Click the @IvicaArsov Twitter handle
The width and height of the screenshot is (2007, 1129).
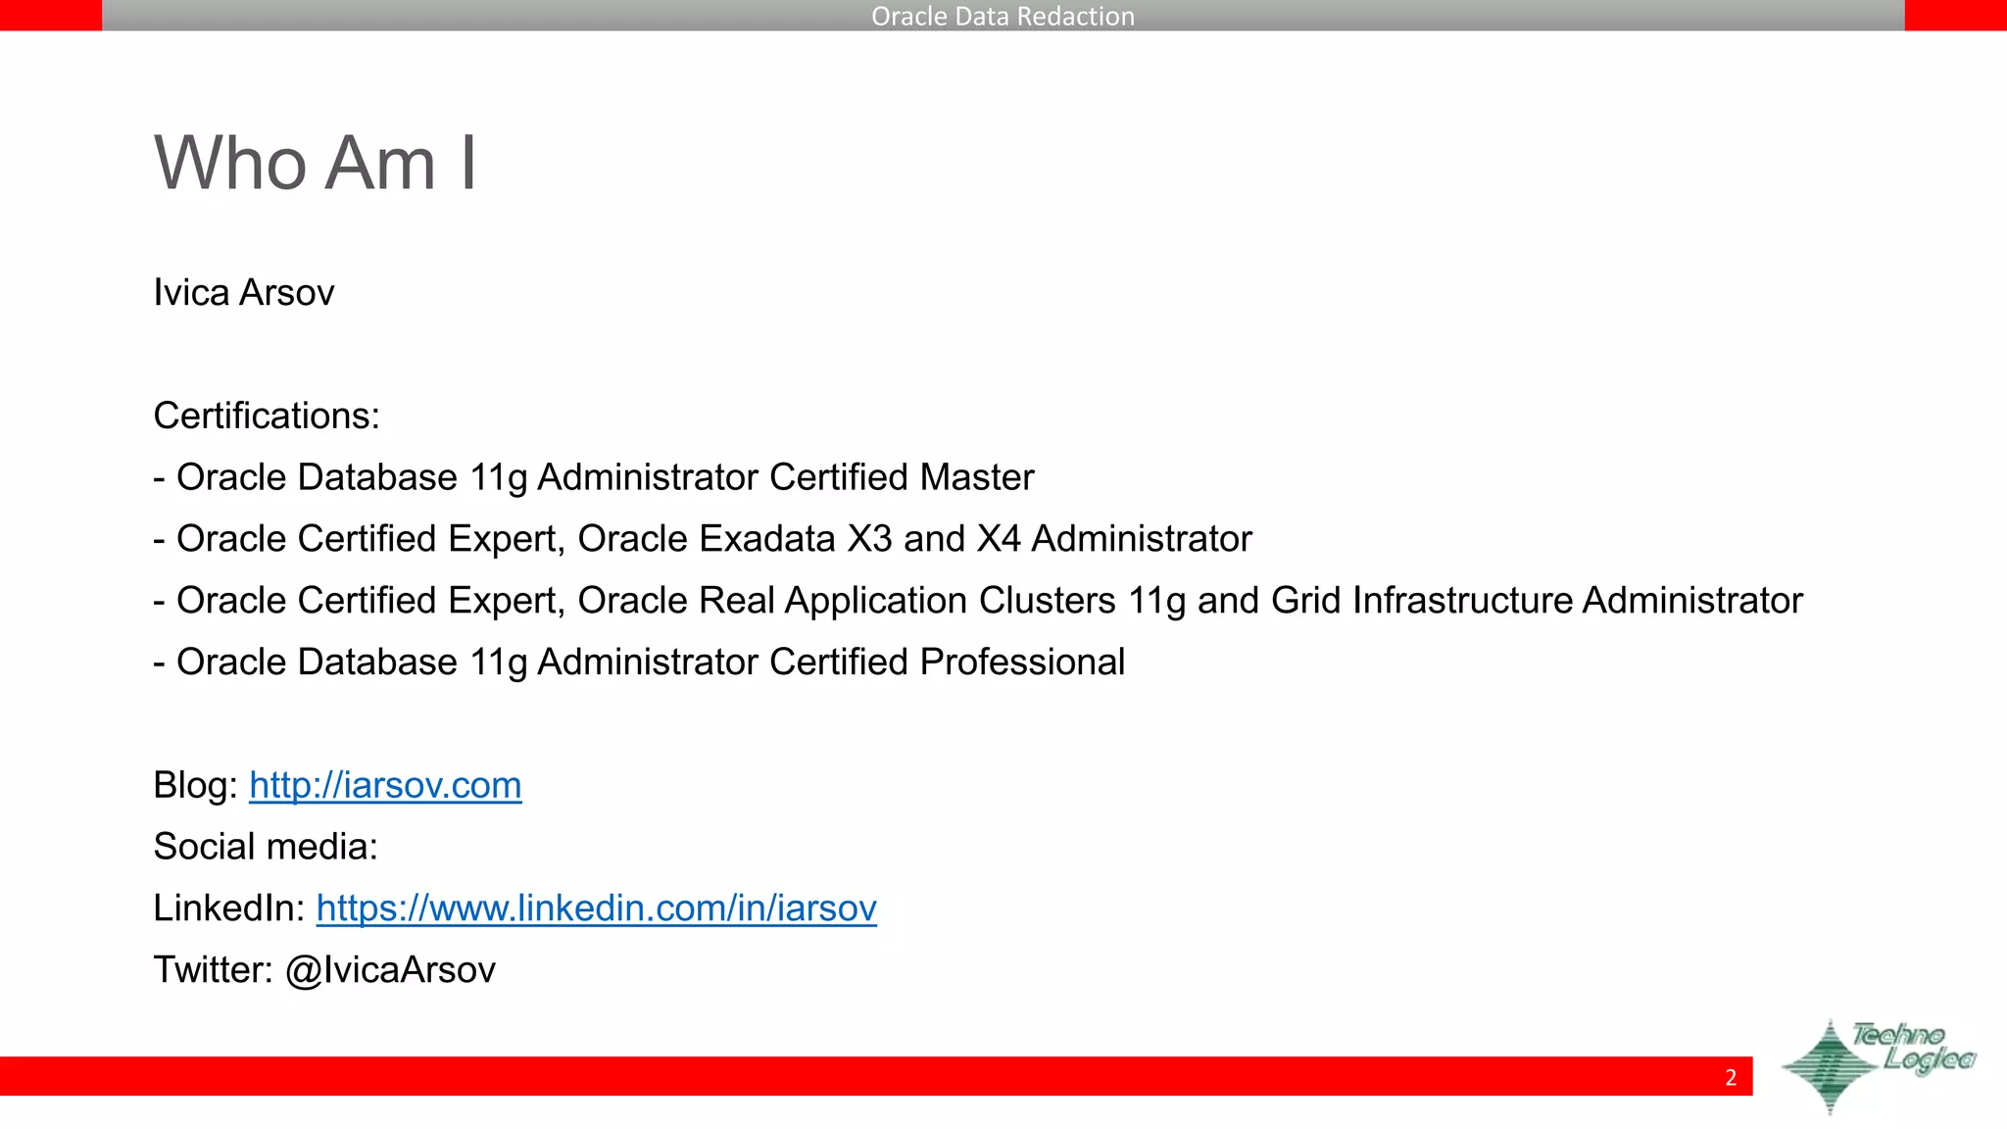[x=390, y=970]
